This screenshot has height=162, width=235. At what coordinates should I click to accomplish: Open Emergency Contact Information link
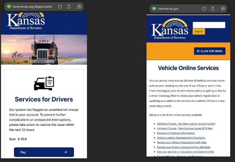pos(176,133)
